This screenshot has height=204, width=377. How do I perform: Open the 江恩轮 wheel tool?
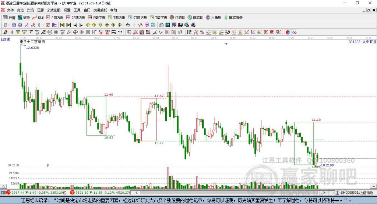tap(177, 18)
